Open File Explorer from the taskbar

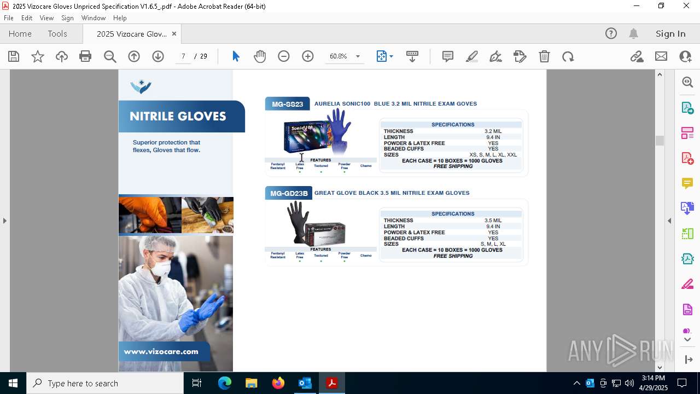251,383
